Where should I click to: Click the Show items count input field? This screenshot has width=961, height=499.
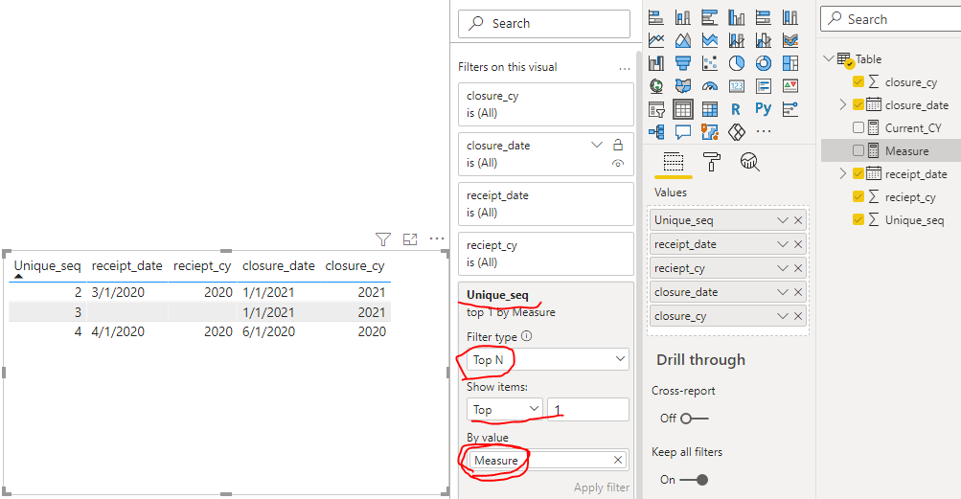pos(587,410)
